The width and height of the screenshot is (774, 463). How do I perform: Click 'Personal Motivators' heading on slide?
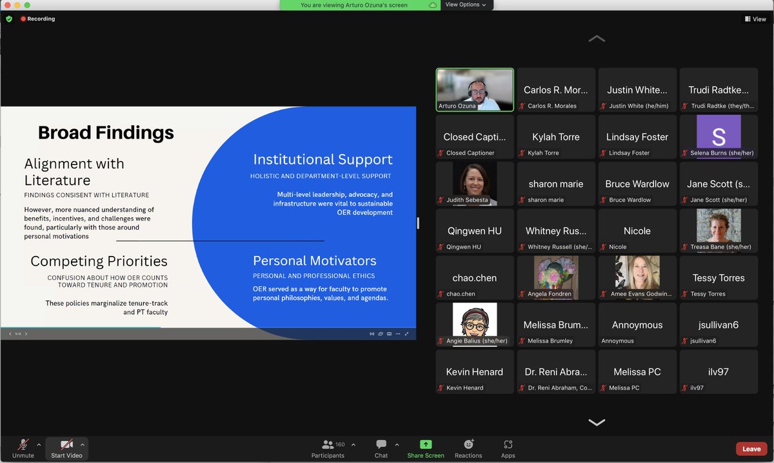(x=315, y=261)
